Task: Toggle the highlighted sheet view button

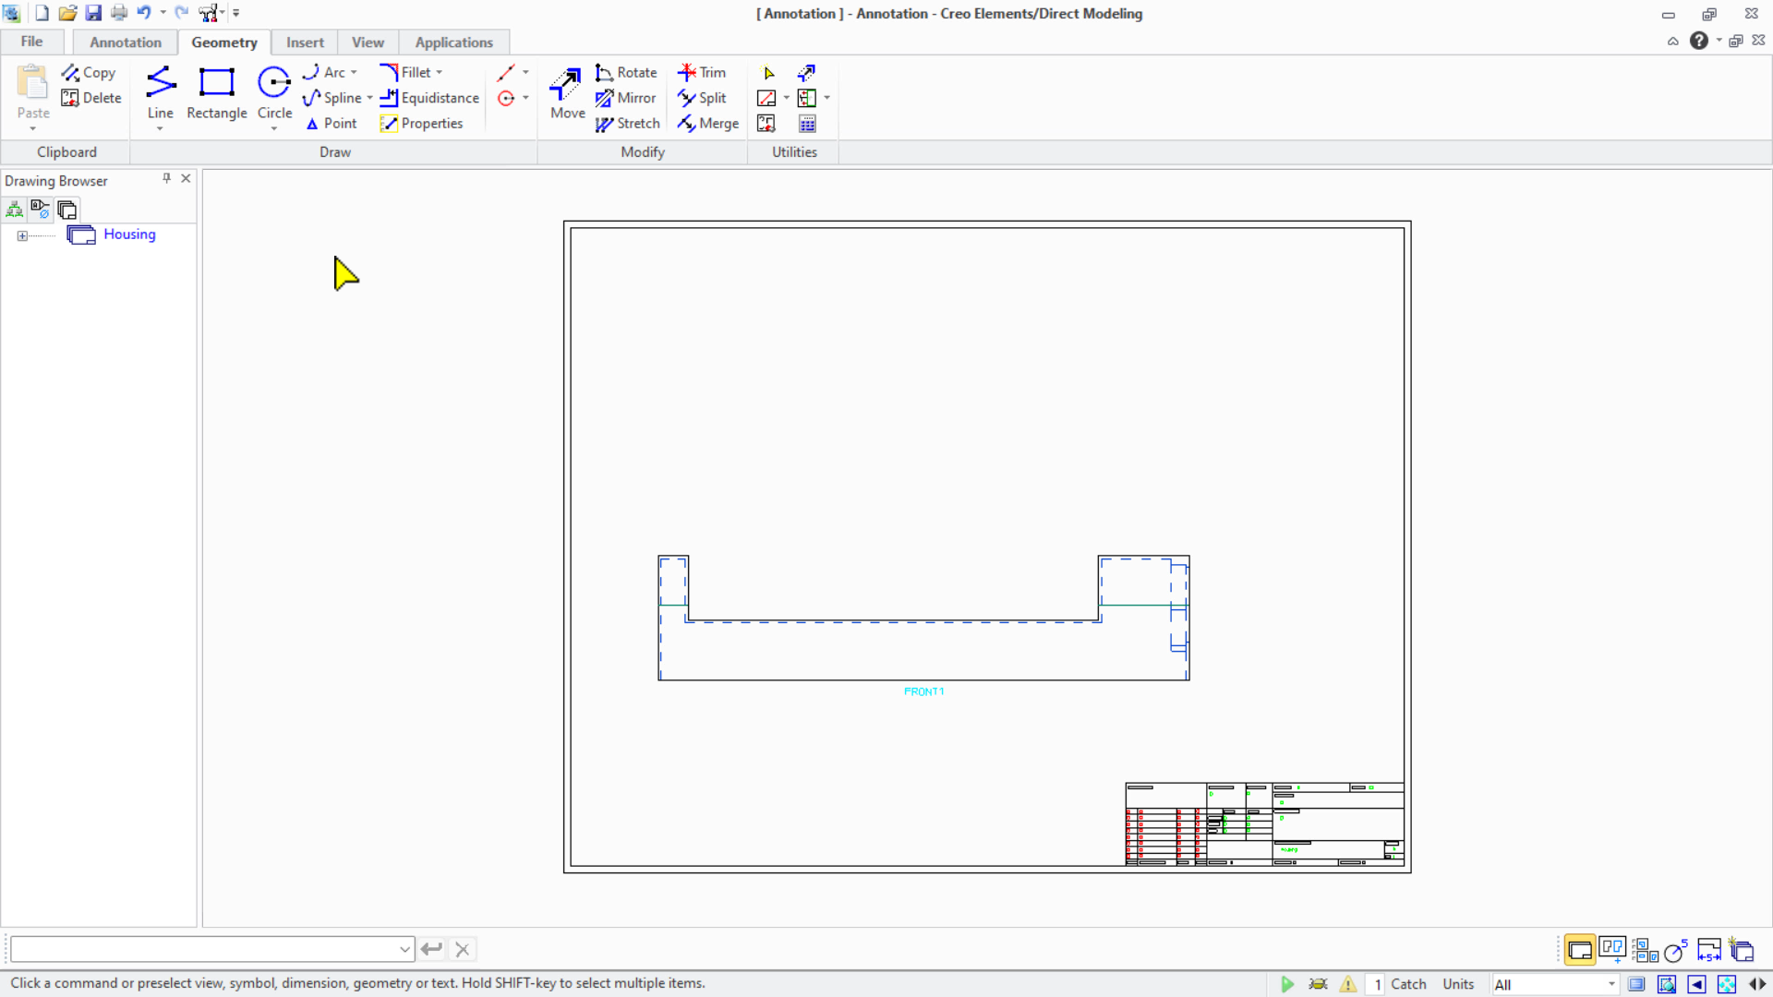Action: pos(1580,949)
